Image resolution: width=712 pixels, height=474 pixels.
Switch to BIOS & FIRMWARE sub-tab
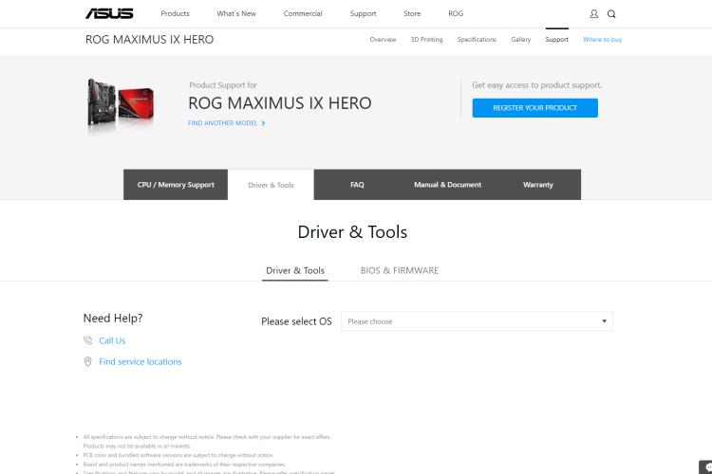point(400,271)
